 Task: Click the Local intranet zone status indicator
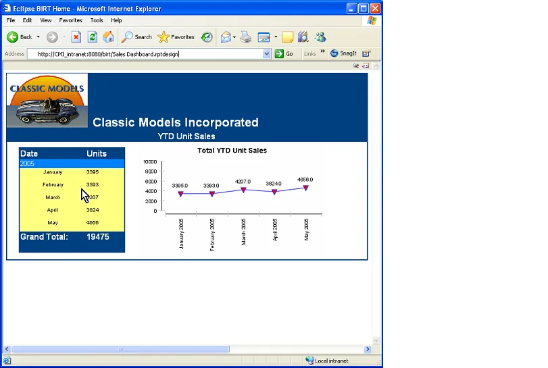click(327, 361)
